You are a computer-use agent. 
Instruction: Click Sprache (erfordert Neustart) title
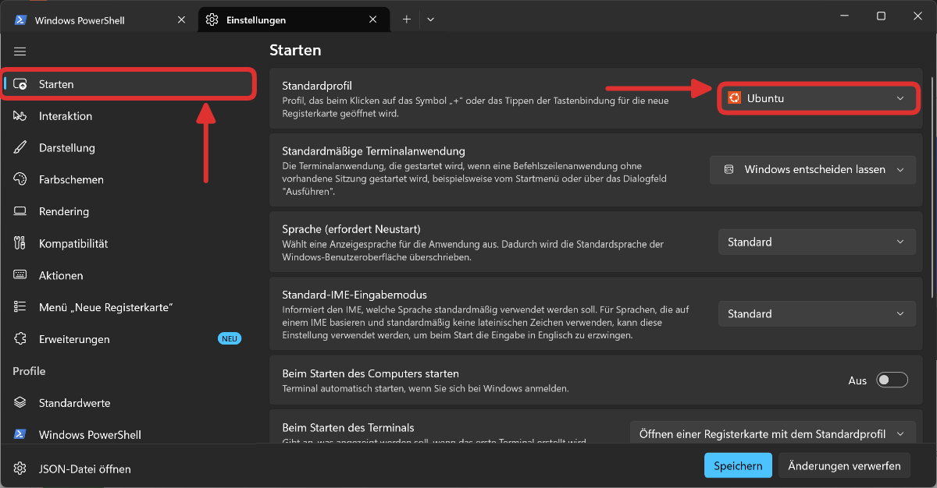point(351,229)
